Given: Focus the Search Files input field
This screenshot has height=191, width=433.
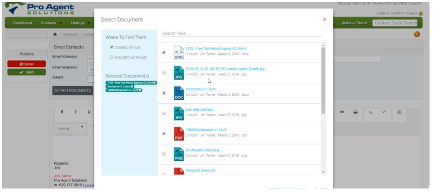Looking at the screenshot, I should click(x=241, y=33).
